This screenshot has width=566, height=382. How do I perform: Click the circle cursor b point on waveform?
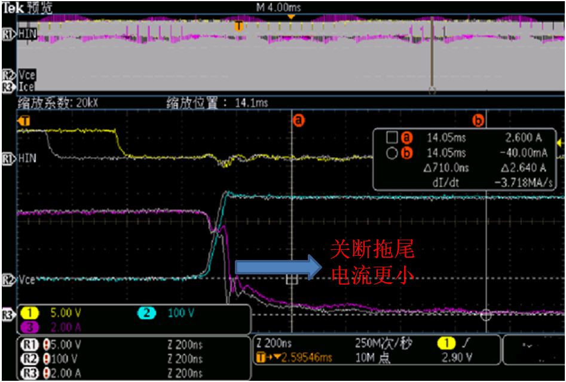[x=487, y=314]
